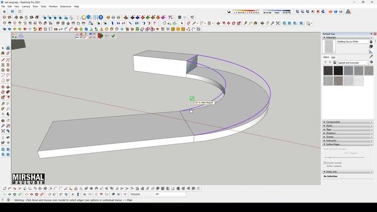Open the Help menu
Screen dimensions: 377x212
pos(77,6)
